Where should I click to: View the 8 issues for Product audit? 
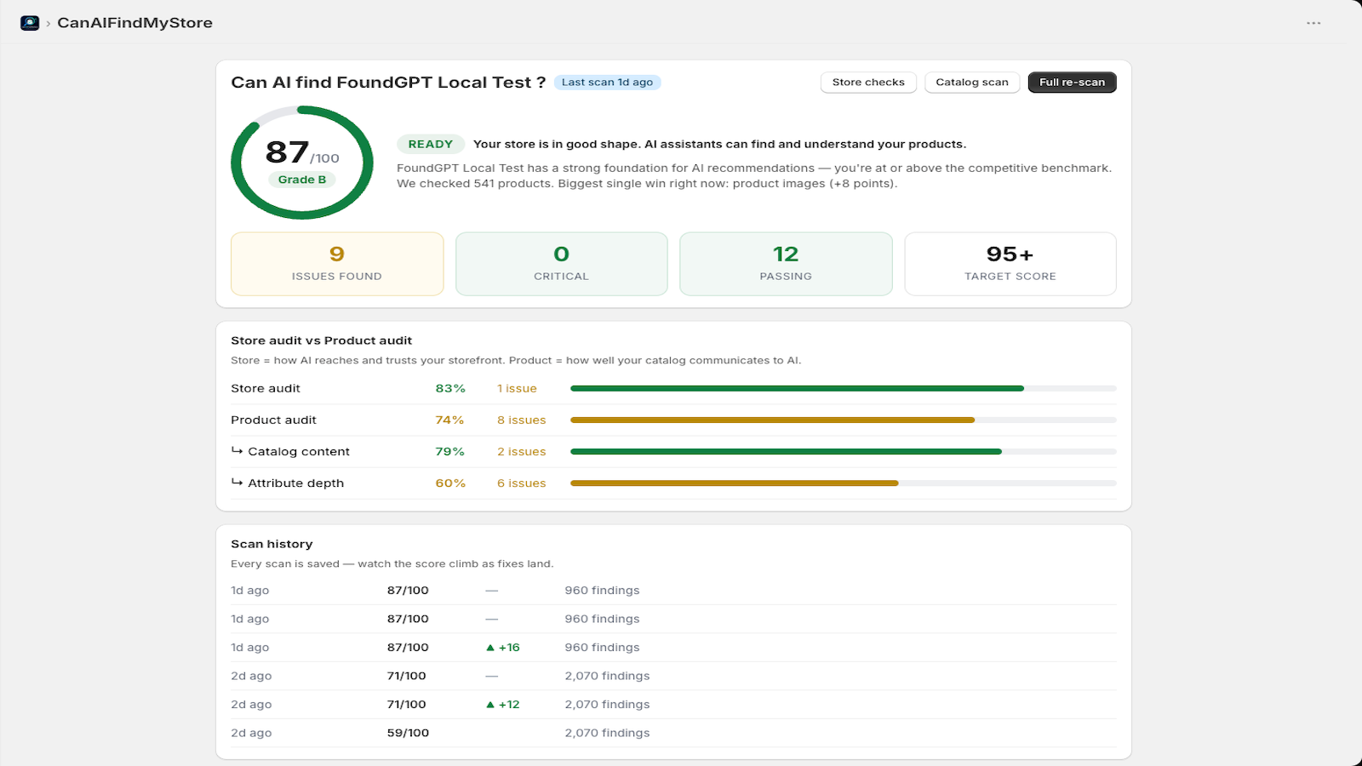(522, 420)
